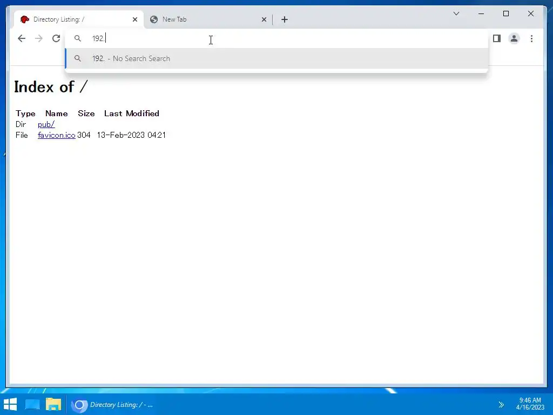
Task: Click the "Name" column header
Action: click(56, 113)
